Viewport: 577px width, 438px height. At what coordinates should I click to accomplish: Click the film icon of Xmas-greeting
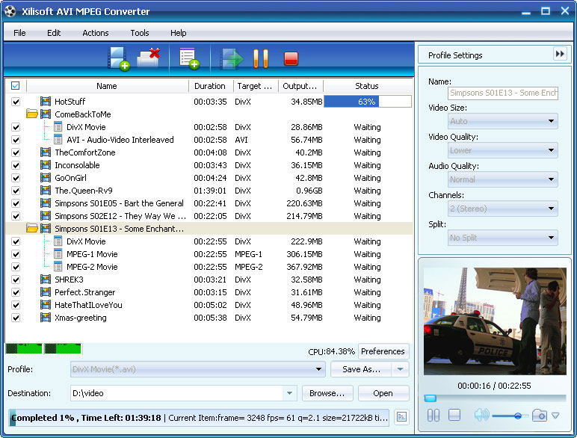point(46,318)
